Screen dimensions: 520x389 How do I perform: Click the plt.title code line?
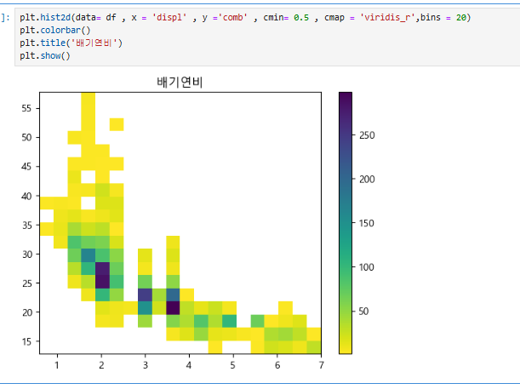[71, 43]
